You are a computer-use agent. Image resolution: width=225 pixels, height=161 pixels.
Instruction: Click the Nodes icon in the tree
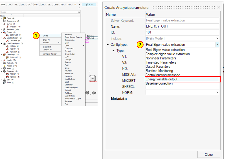pyautogui.click(x=4, y=66)
